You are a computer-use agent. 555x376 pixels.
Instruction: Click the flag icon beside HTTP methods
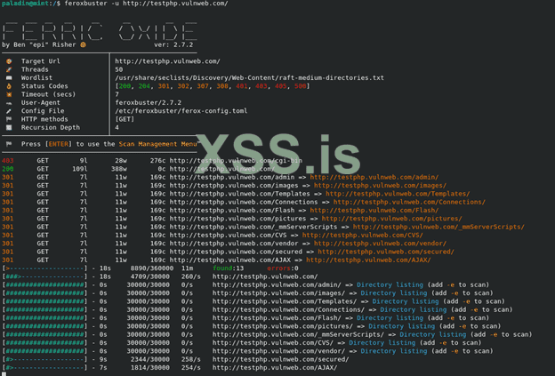tap(9, 119)
